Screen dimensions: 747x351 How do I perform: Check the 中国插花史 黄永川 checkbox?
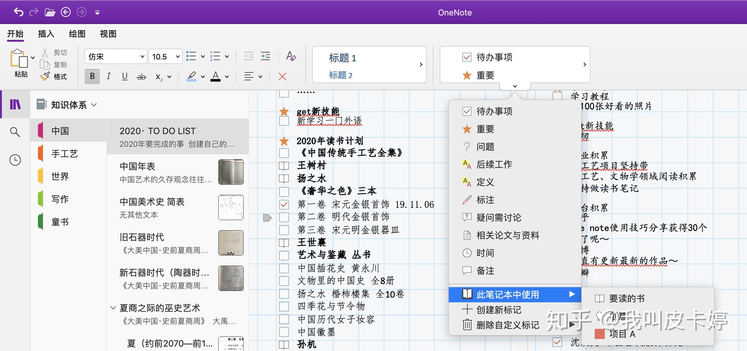(284, 268)
